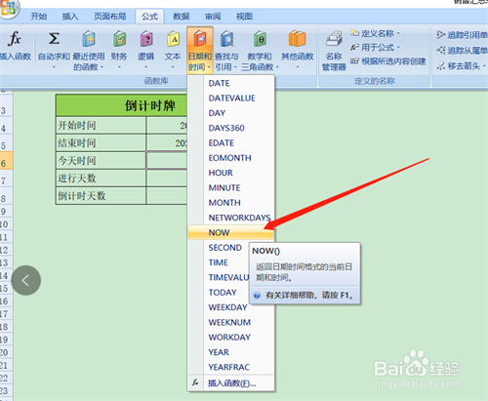Switch to the 开始 ribbon tab
The height and width of the screenshot is (401, 488).
39,17
